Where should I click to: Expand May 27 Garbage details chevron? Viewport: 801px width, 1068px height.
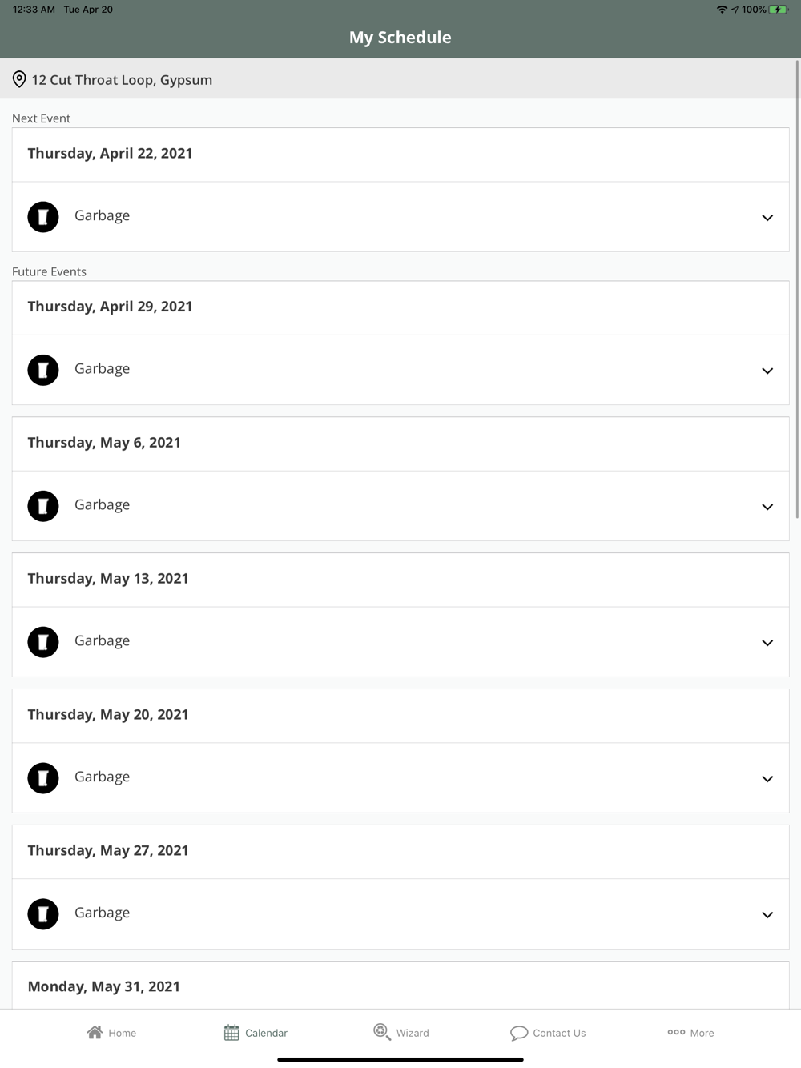pyautogui.click(x=767, y=915)
